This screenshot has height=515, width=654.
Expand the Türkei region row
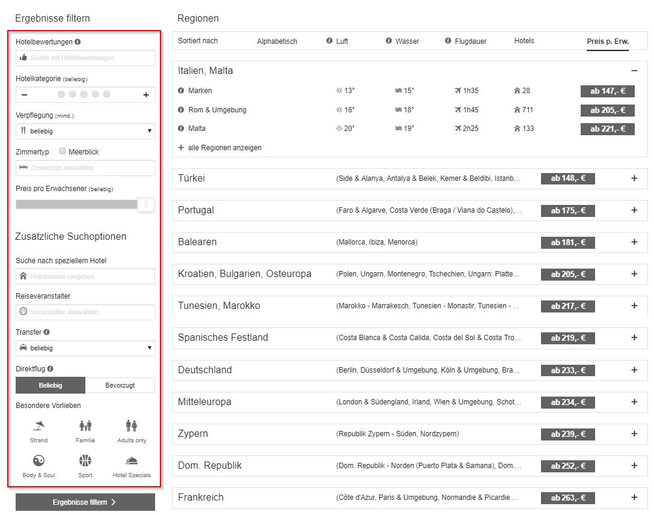tap(634, 178)
